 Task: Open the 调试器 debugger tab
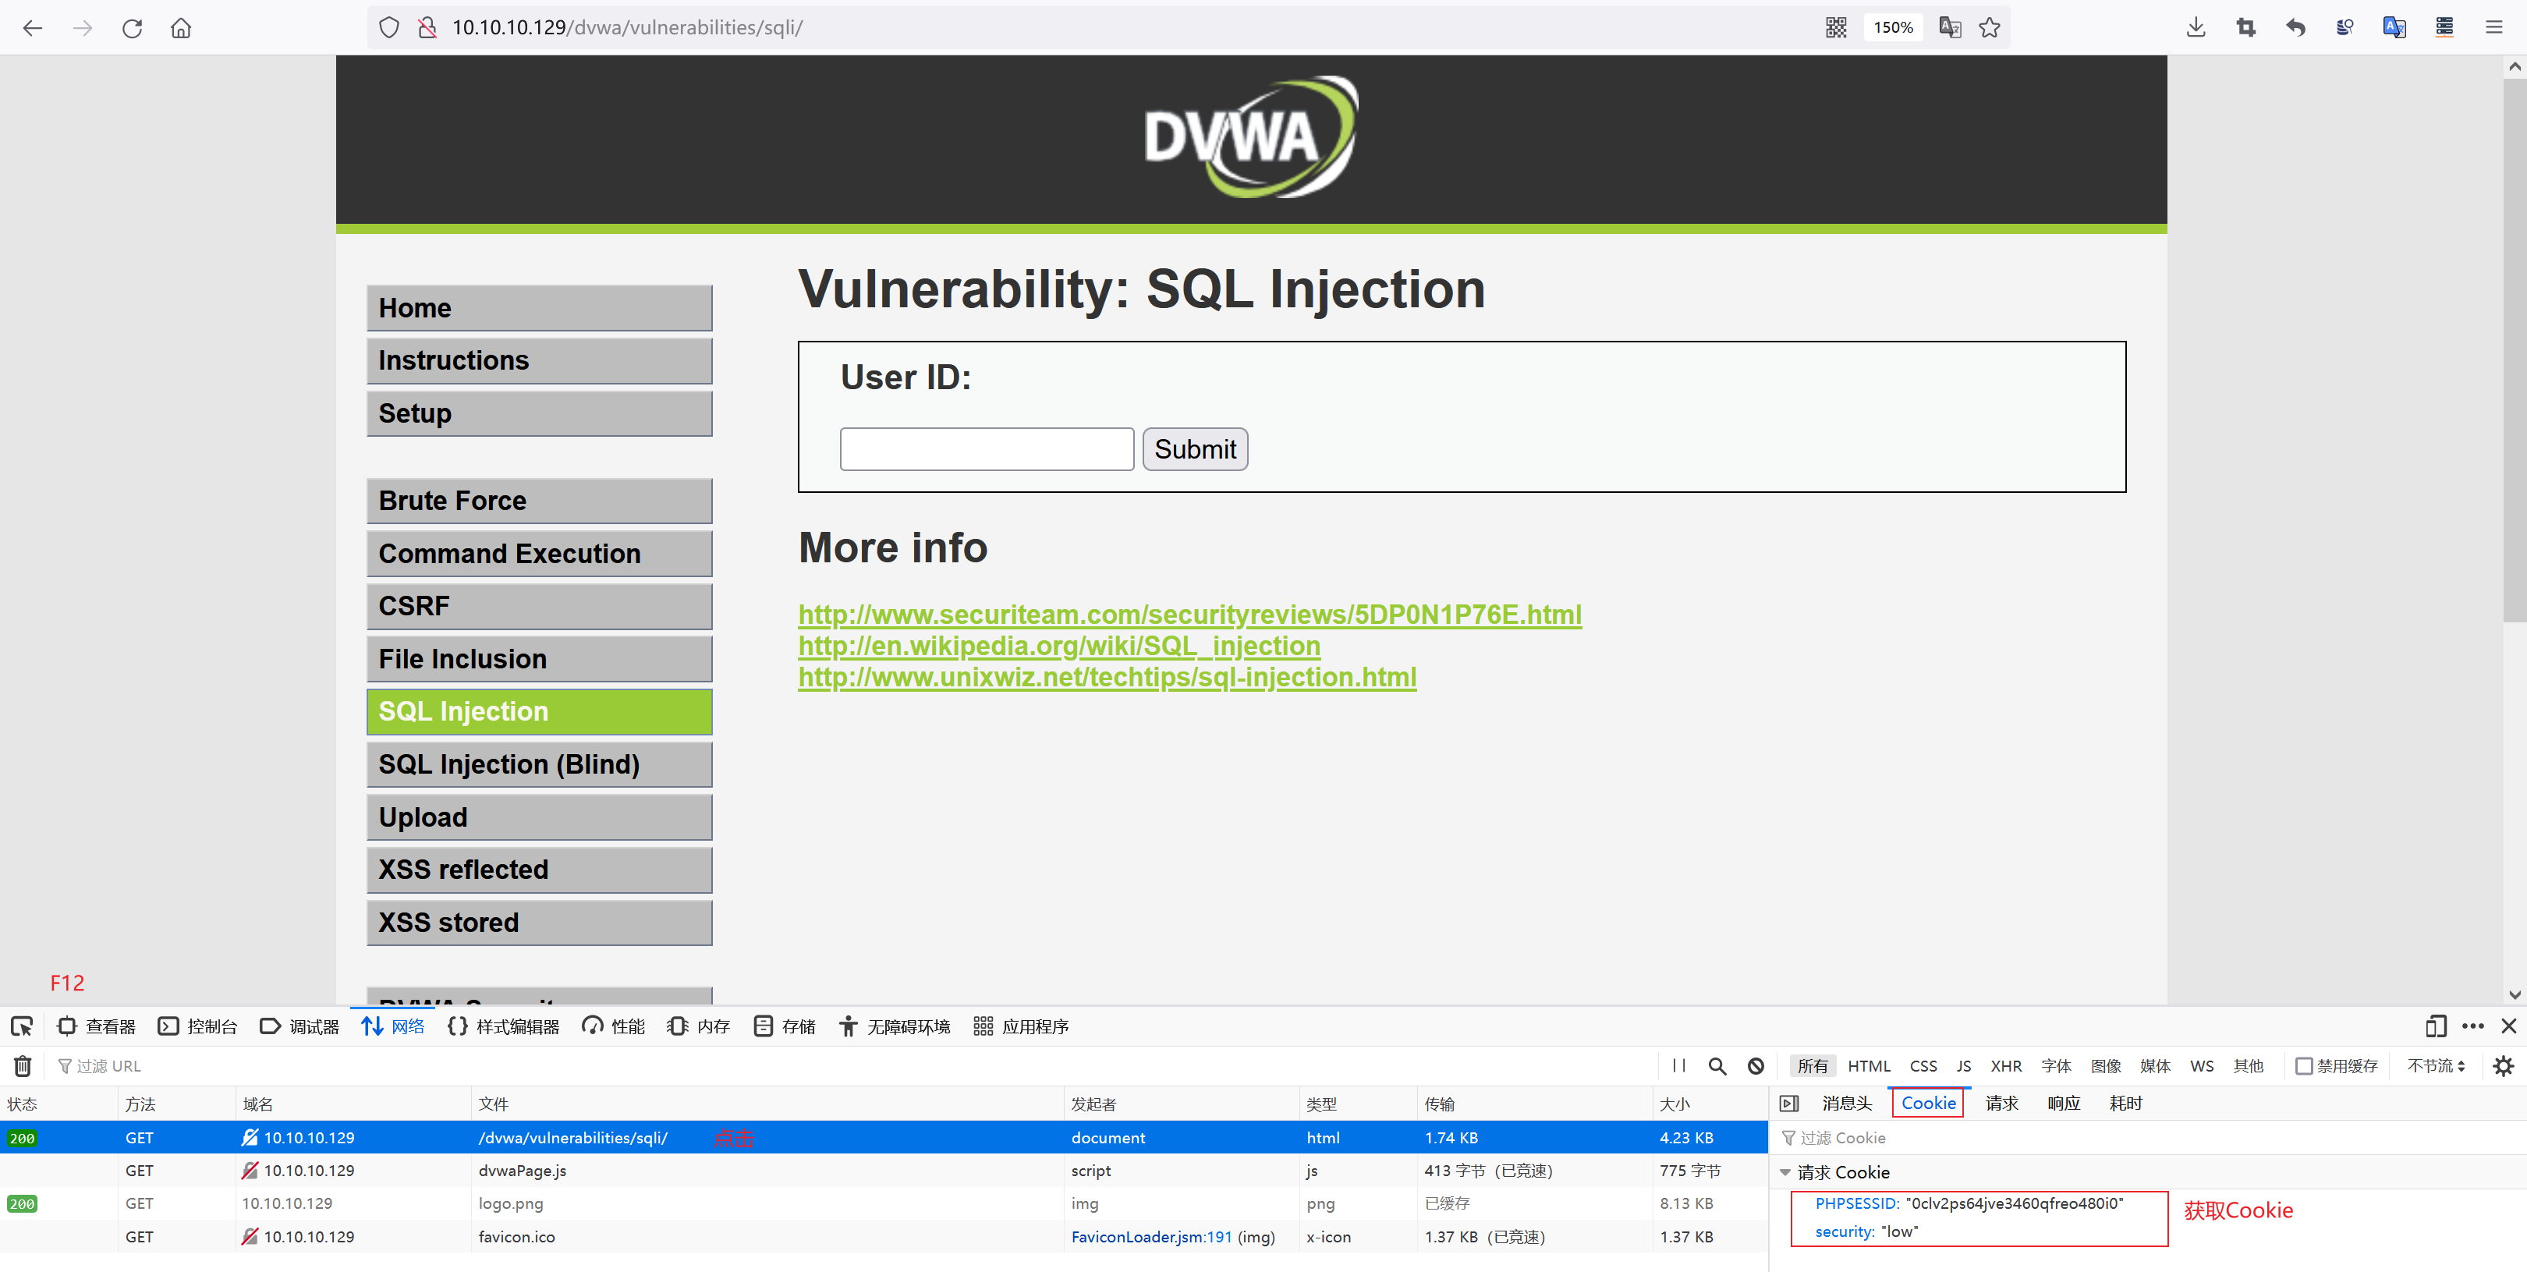pos(299,1027)
